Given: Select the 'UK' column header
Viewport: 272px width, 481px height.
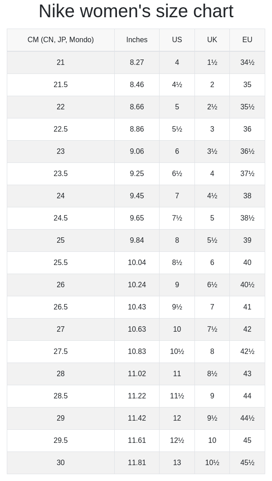Looking at the screenshot, I should pos(212,40).
